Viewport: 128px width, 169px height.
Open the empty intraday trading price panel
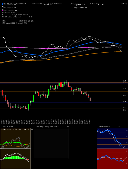click(51, 143)
